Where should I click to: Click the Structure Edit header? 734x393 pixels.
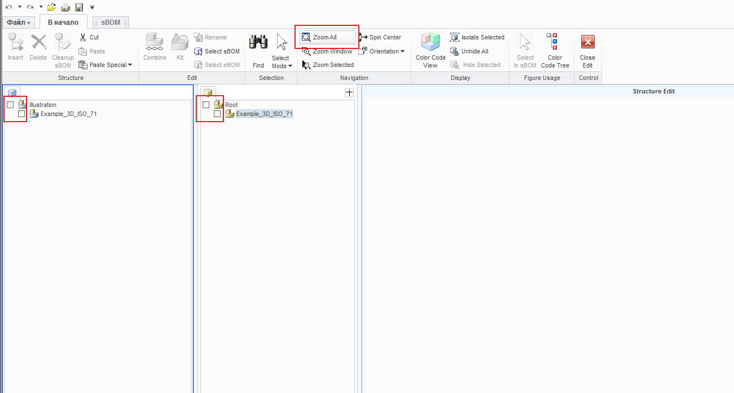click(654, 91)
